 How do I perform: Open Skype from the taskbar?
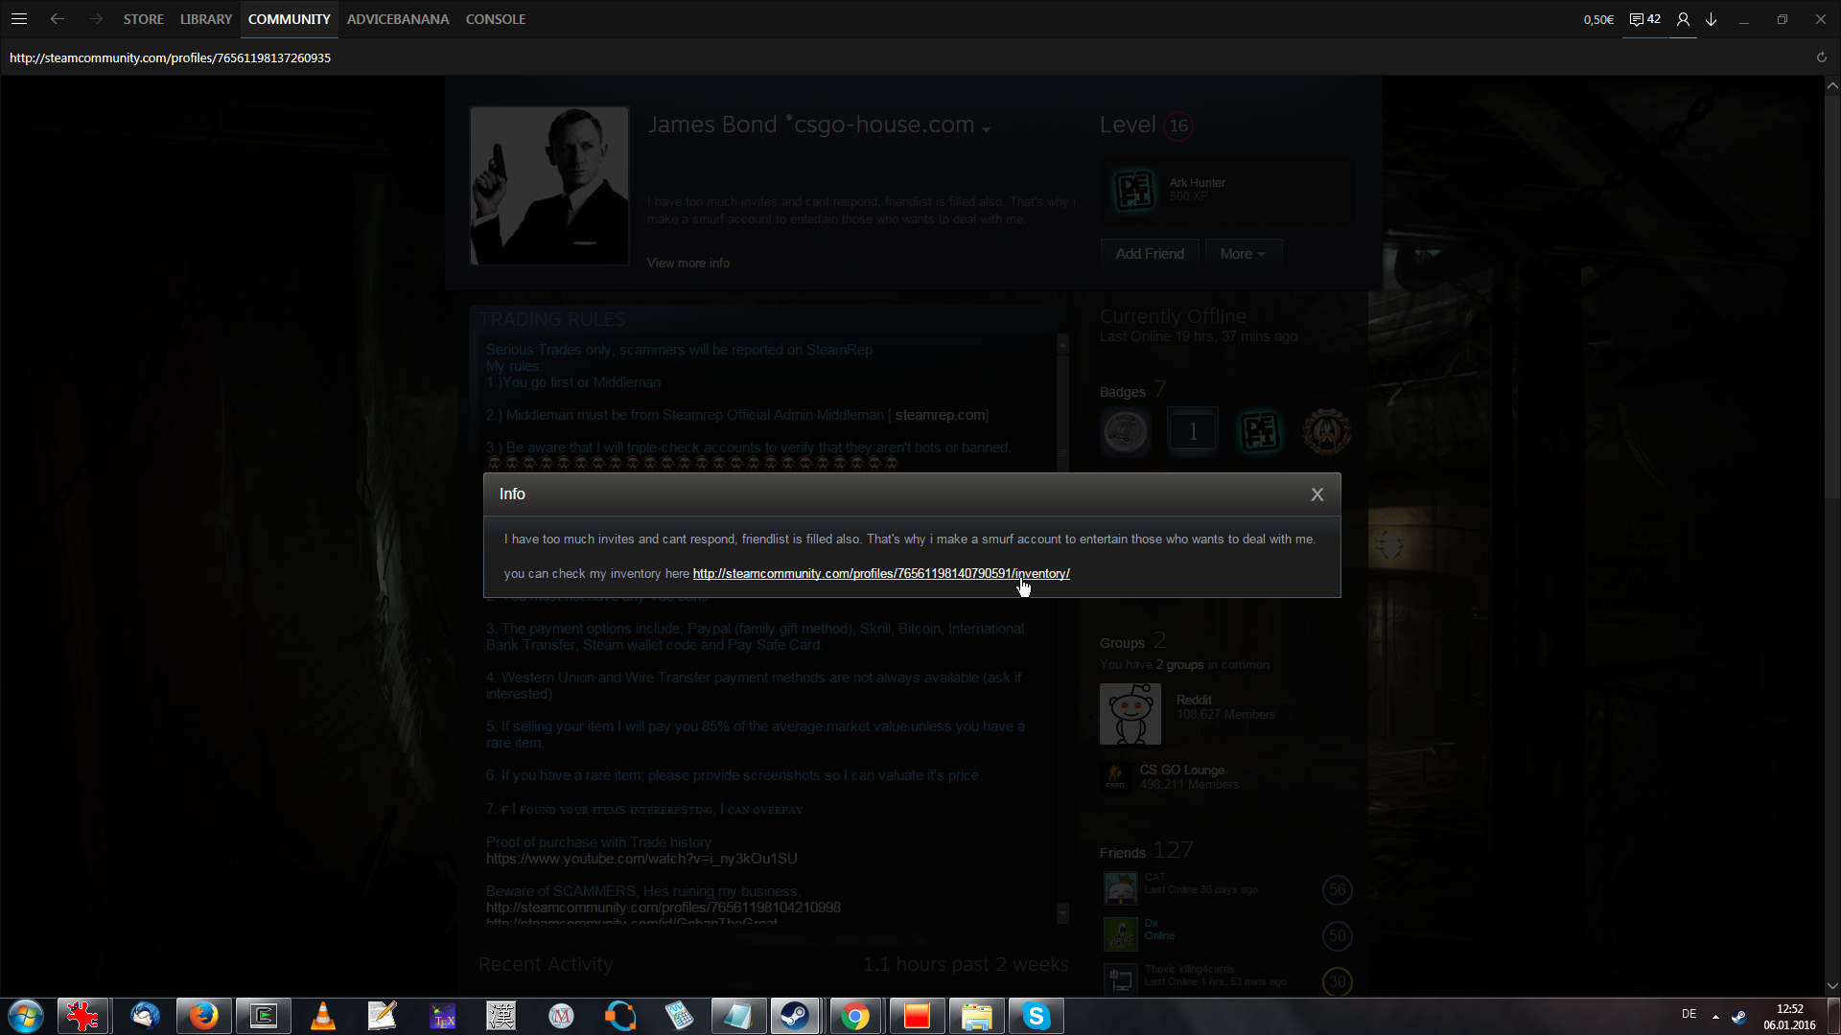(1036, 1016)
